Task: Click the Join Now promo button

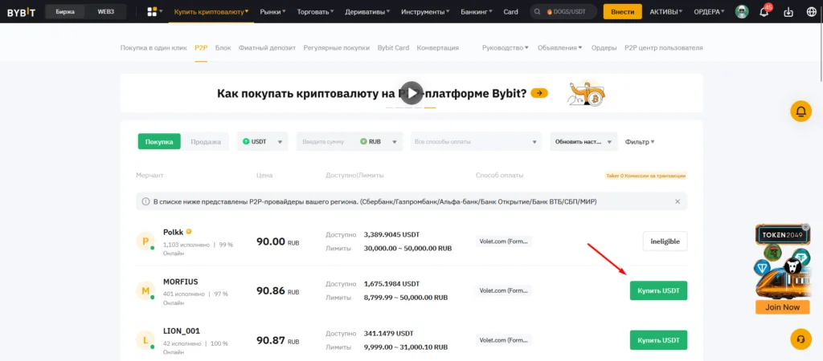Action: pyautogui.click(x=782, y=307)
